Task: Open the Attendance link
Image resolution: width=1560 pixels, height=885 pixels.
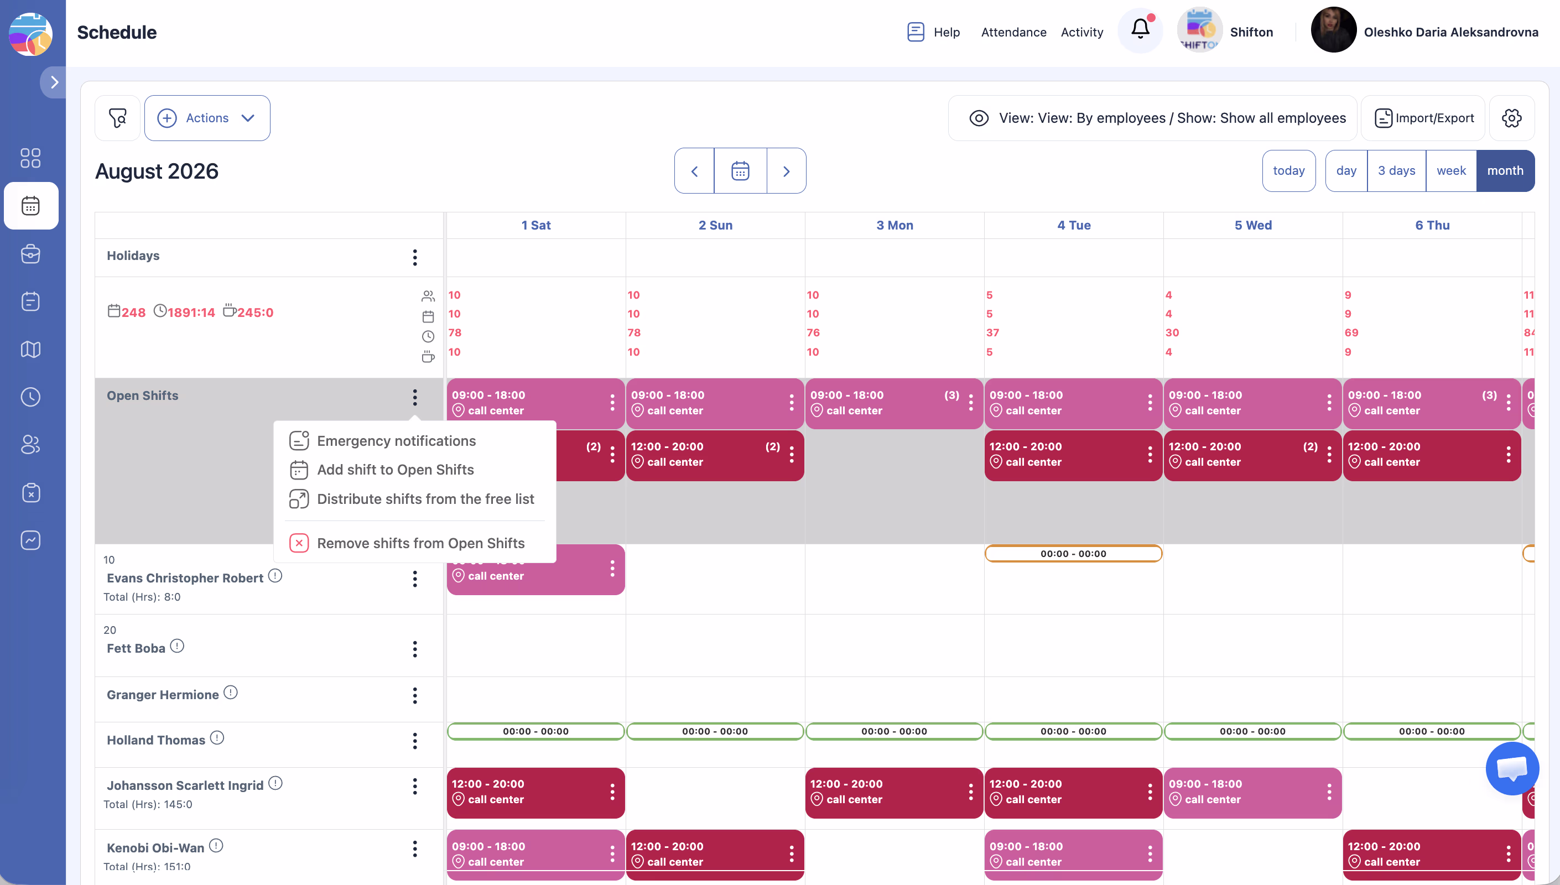Action: [x=1013, y=32]
